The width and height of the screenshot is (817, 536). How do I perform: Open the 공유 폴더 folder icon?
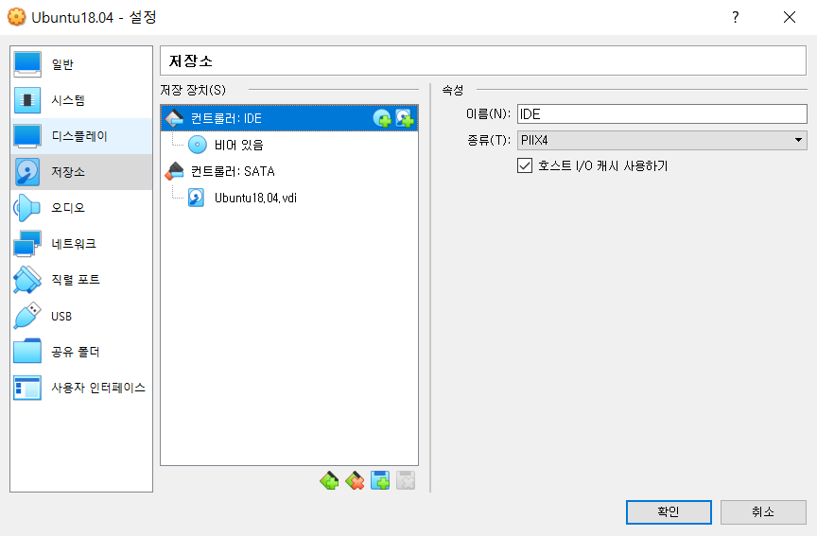click(x=27, y=351)
